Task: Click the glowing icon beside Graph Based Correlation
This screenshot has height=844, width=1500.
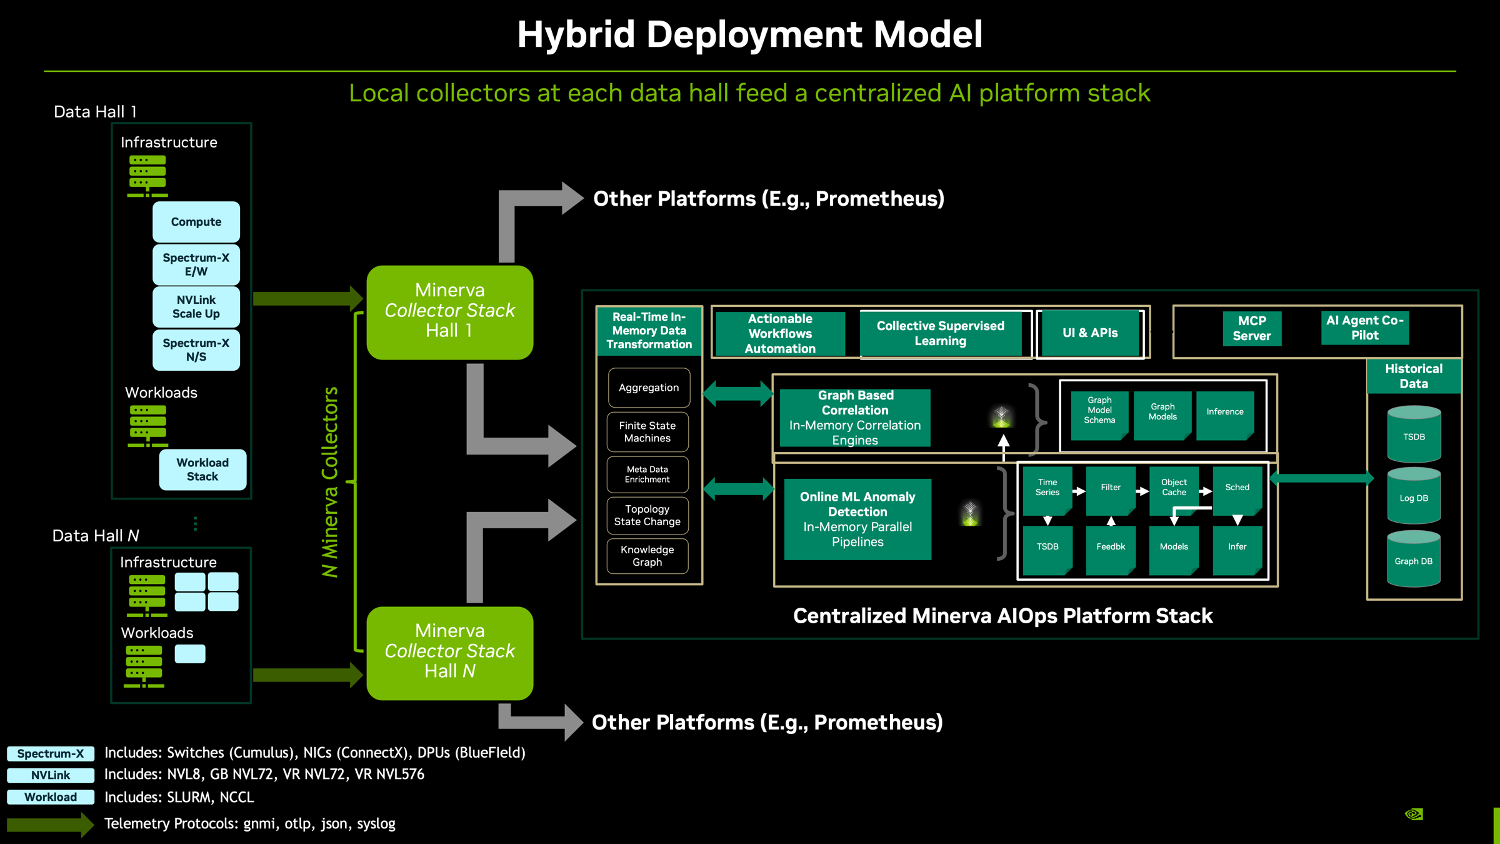Action: click(1001, 417)
